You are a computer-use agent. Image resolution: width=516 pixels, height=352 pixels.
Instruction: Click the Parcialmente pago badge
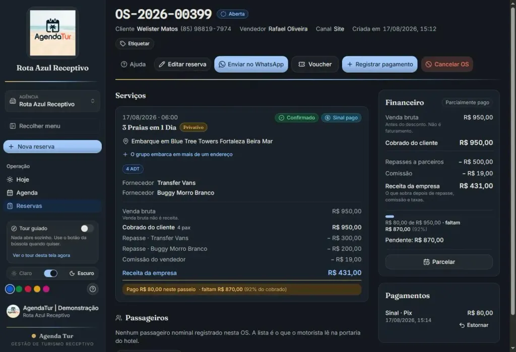pyautogui.click(x=467, y=102)
